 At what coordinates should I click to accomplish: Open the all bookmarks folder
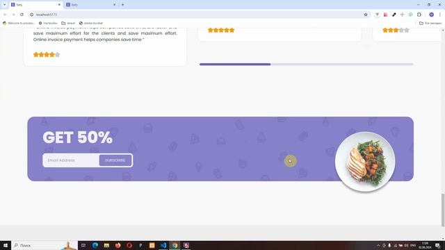pos(430,23)
